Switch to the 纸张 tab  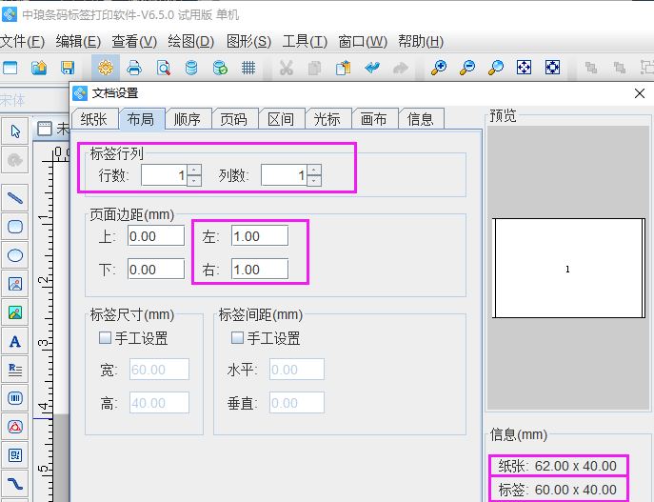click(94, 119)
